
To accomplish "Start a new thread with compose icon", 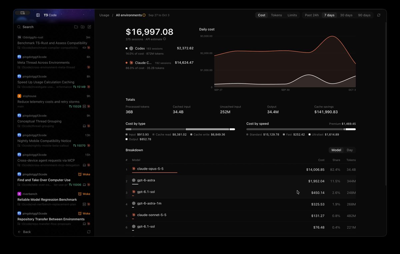I will pyautogui.click(x=89, y=27).
